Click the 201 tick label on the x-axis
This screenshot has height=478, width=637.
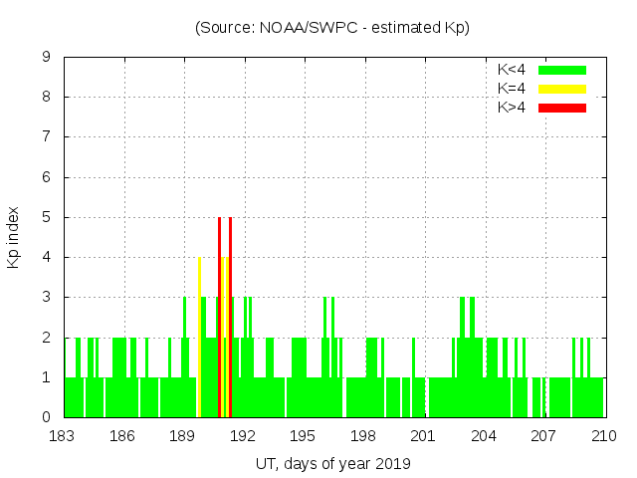tap(424, 436)
